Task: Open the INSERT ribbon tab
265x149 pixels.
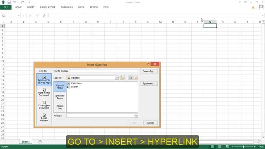Action: point(31,7)
